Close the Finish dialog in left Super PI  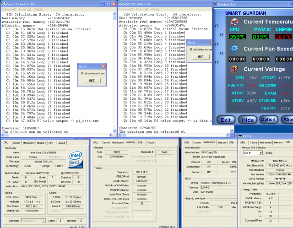click(103, 66)
